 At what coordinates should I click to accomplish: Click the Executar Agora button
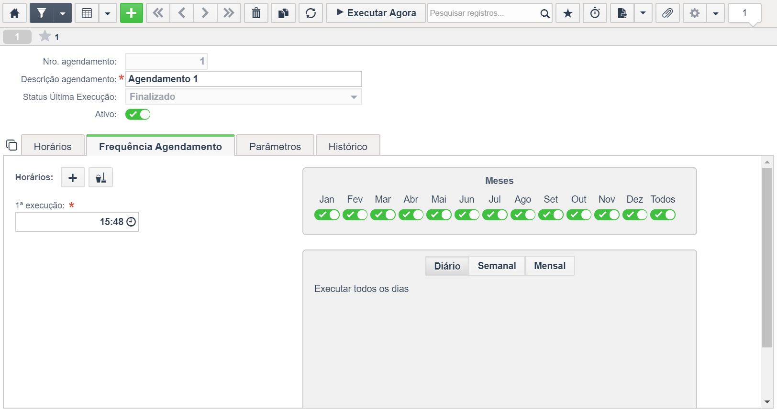(376, 13)
